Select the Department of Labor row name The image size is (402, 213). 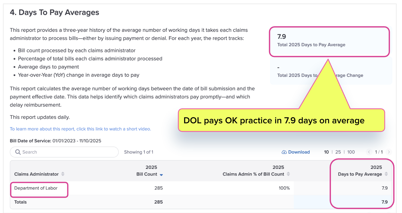(36, 188)
